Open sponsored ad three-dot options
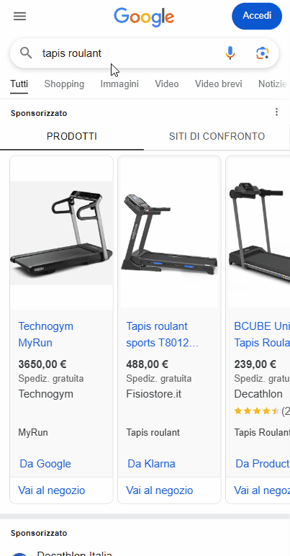 [276, 112]
